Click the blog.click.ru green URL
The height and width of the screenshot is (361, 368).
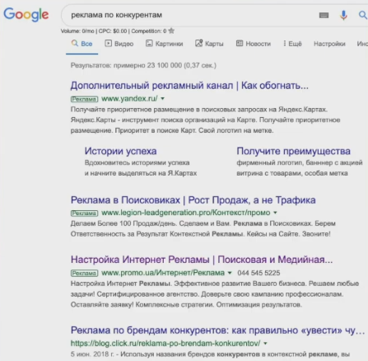pyautogui.click(x=165, y=344)
